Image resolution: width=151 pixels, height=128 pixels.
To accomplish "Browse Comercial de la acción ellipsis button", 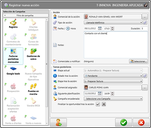I will click(x=145, y=17).
